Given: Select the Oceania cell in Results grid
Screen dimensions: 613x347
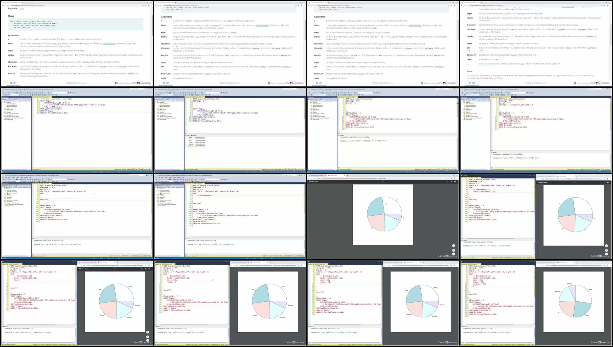Looking at the screenshot, I should coord(191,146).
